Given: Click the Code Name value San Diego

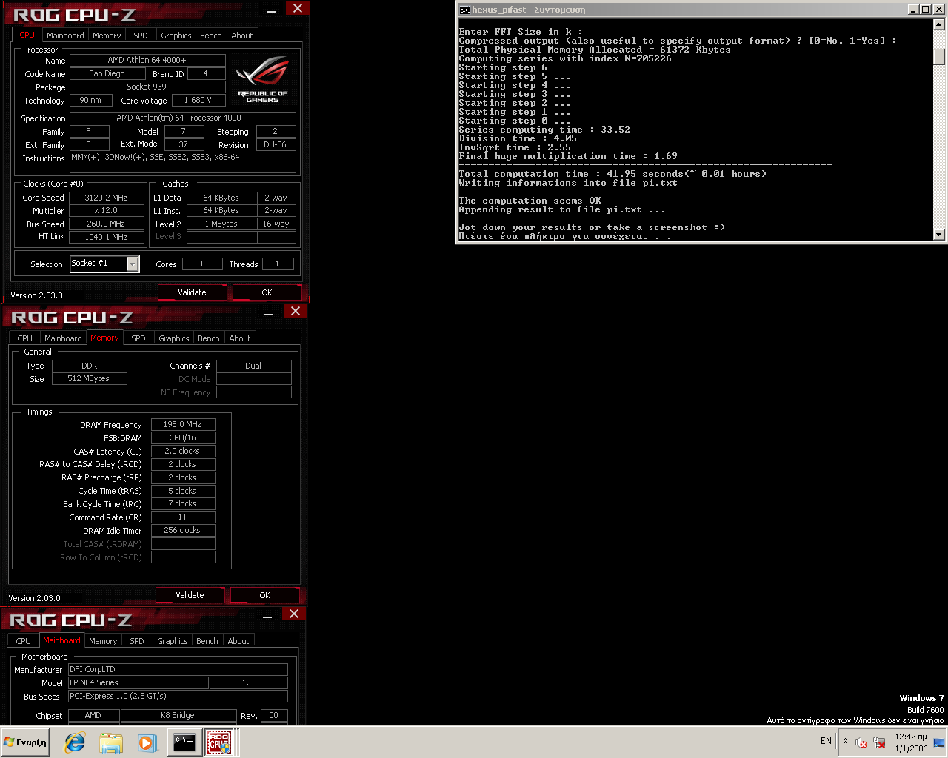Looking at the screenshot, I should [x=107, y=73].
